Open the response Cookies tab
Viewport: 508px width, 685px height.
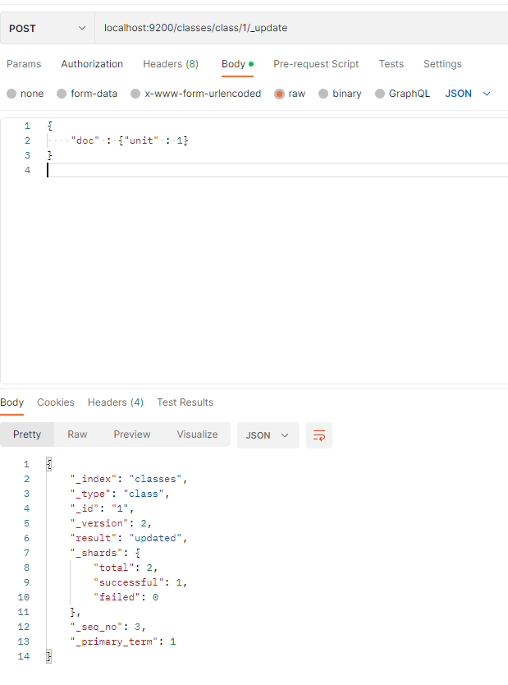pos(56,402)
